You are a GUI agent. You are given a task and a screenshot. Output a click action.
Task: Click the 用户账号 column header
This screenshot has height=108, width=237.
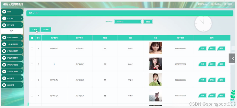click(54, 38)
